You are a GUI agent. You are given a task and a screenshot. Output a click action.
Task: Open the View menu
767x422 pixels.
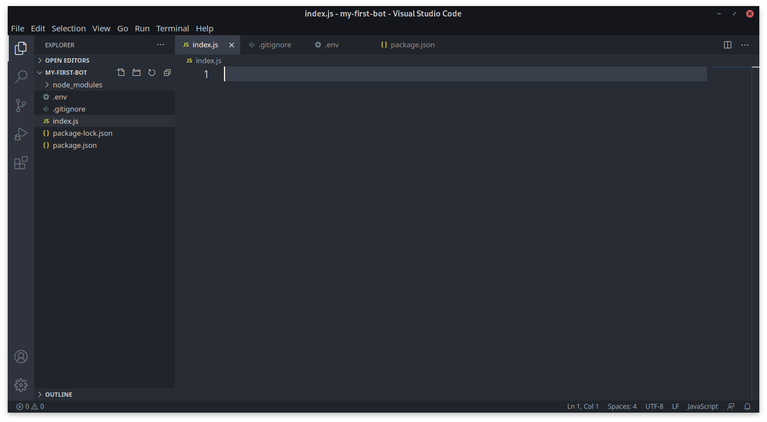tap(101, 29)
